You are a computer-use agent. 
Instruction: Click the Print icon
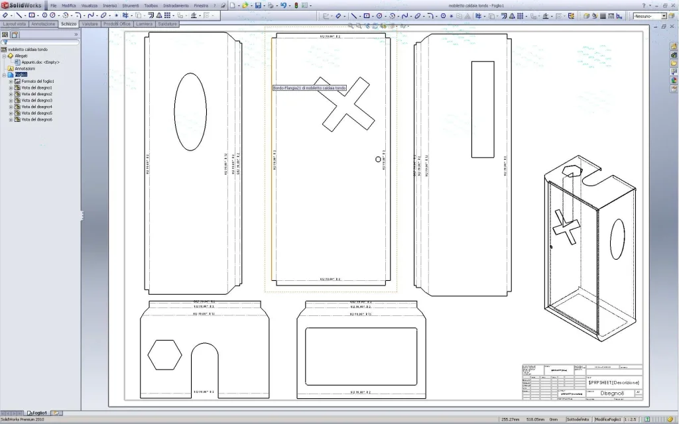(x=271, y=5)
